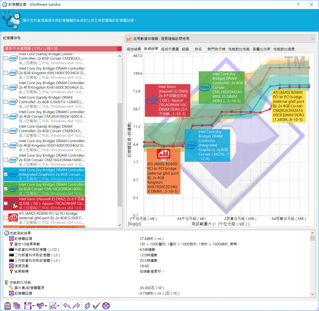
Task: Check Sandy Bridge 2x 4GB Corsair CMZ8GX3 entry
Action: tap(6, 131)
